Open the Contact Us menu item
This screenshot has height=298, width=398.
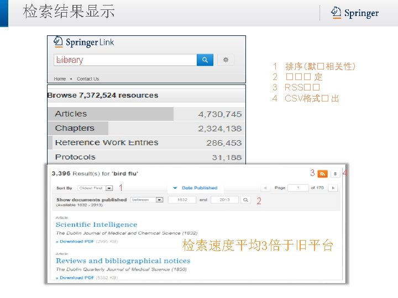[88, 79]
